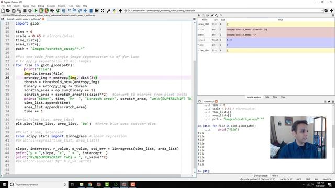This screenshot has width=335, height=188.
Task: Open Preferences with the wrench icon
Action: (x=108, y=10)
